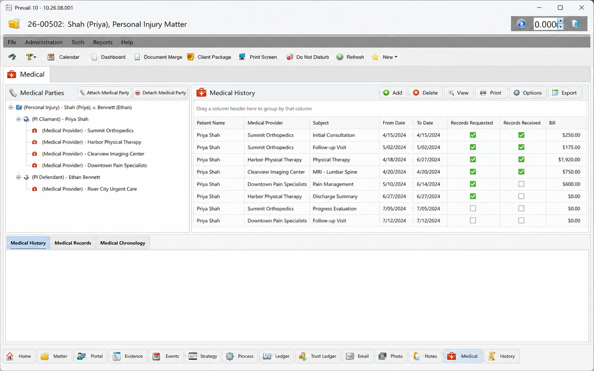This screenshot has height=371, width=594.
Task: Select River City Urgent Care provider node
Action: 89,189
